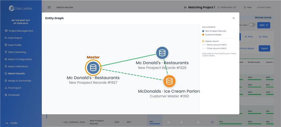
Task: Select Data Cleansing in the sidebar
Action: click(x=15, y=52)
